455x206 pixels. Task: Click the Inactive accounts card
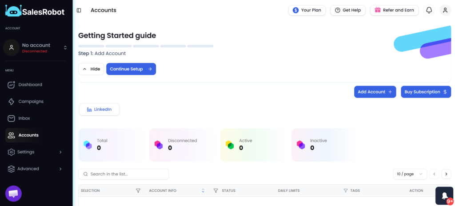click(325, 145)
